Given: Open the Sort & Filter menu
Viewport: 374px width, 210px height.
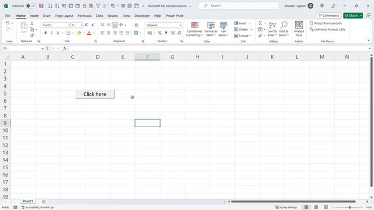Looking at the screenshot, I should [272, 29].
